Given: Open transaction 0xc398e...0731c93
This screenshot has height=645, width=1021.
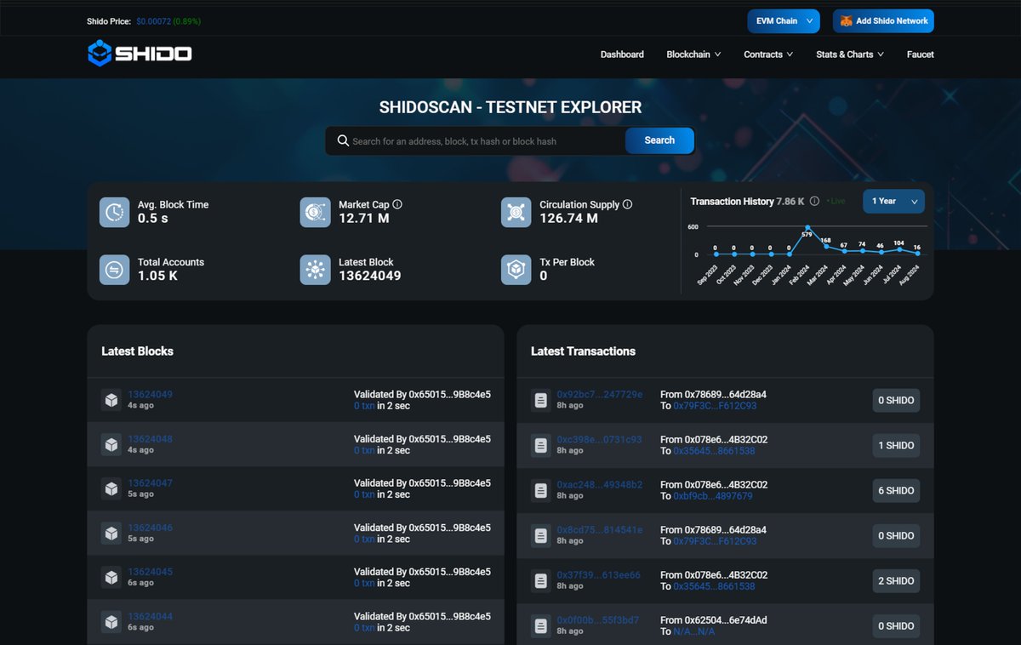Looking at the screenshot, I should pos(600,440).
